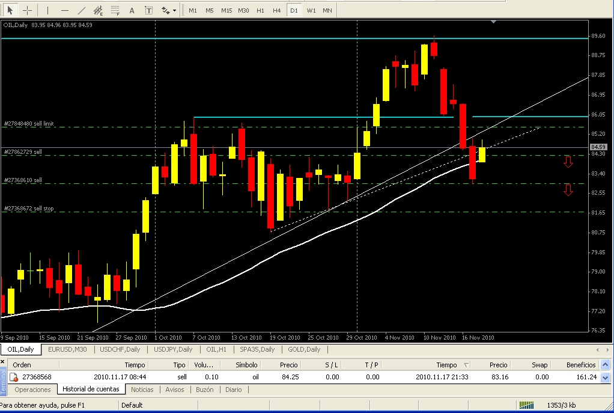
Task: Sort by first Tiempo column header
Action: [x=103, y=365]
